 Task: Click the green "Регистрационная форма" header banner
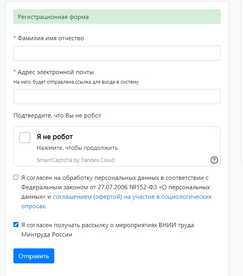[x=117, y=17]
